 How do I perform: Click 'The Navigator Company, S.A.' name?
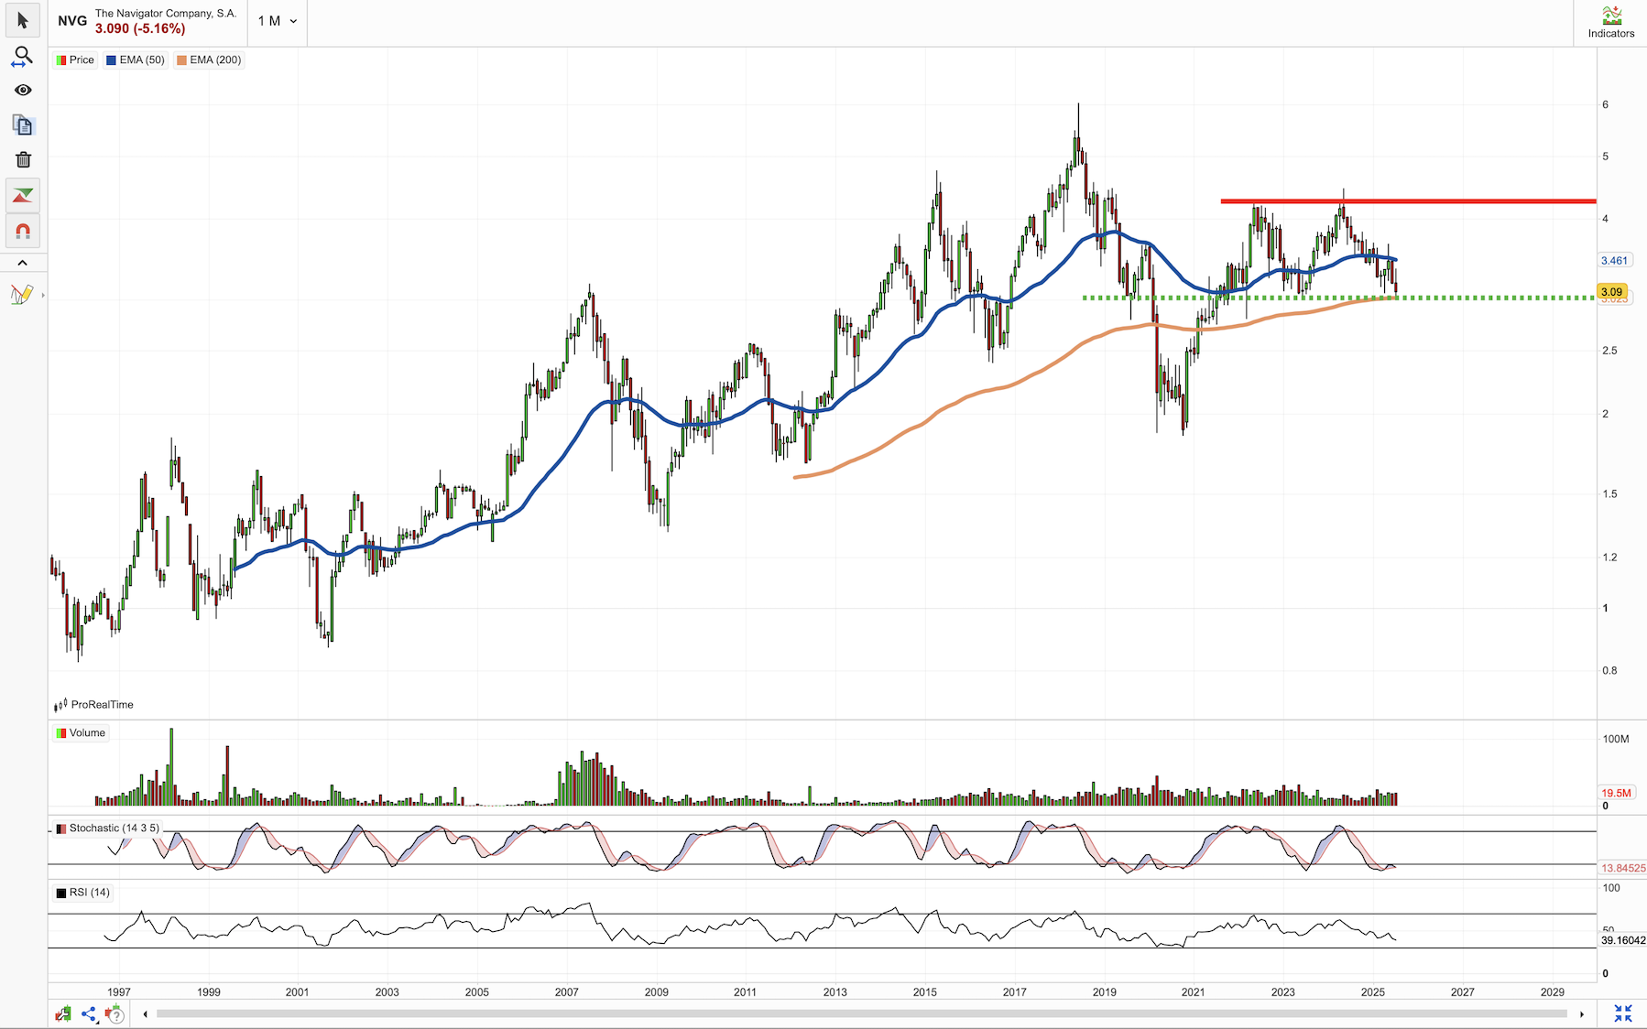pos(166,13)
